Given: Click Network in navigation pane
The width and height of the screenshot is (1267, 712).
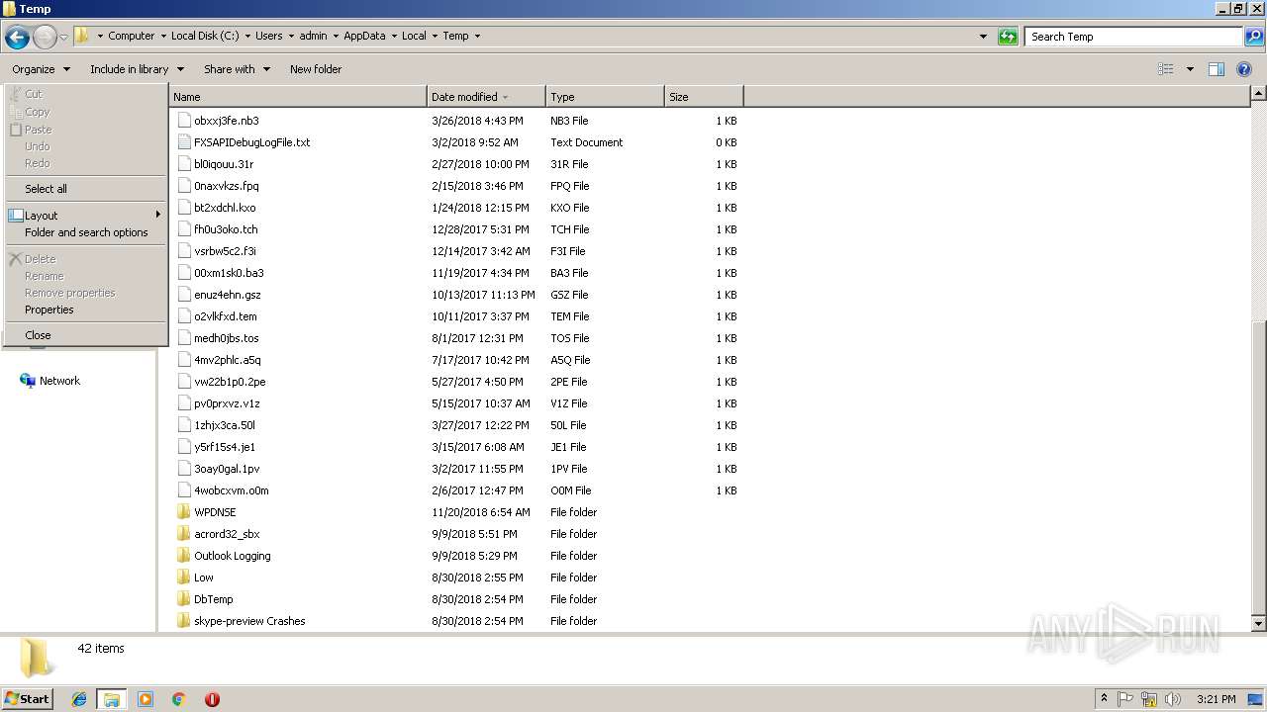Looking at the screenshot, I should [x=59, y=381].
